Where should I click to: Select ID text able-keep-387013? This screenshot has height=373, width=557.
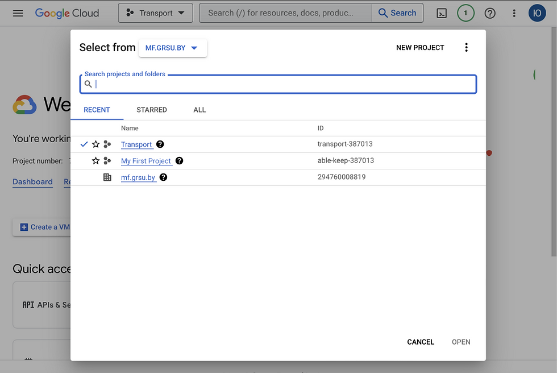click(x=346, y=160)
